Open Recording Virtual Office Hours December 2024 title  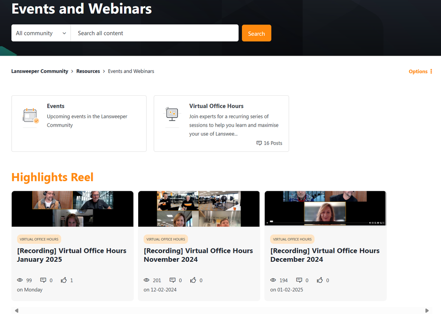click(325, 255)
